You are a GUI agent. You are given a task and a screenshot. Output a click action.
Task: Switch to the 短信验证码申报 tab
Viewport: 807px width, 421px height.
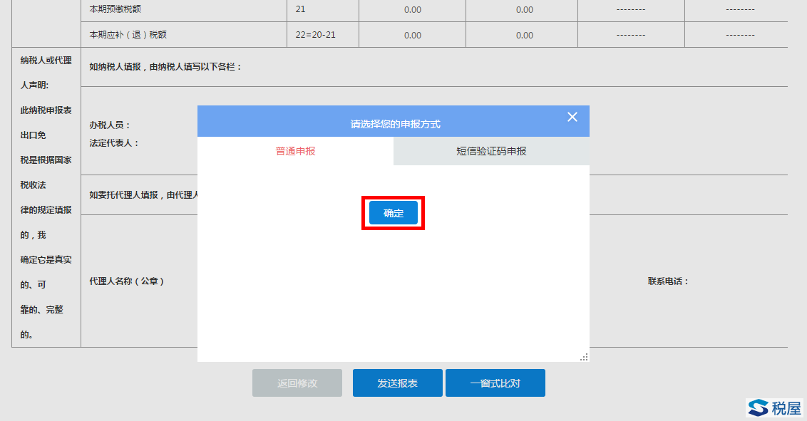point(491,151)
